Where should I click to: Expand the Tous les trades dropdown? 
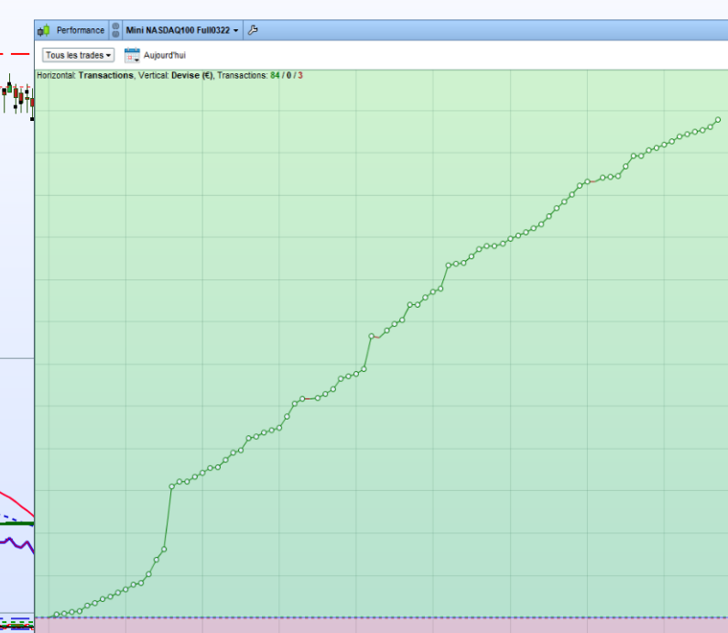click(78, 55)
